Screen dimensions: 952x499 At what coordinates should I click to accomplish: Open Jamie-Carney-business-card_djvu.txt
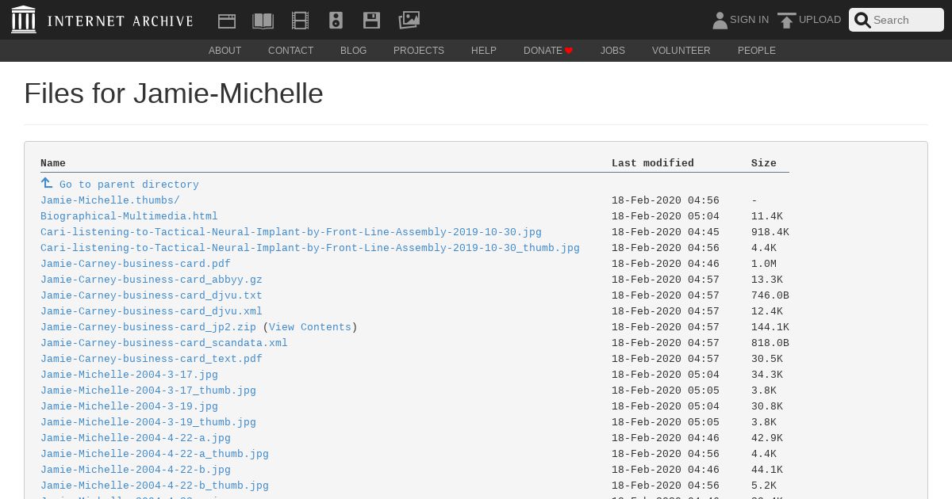tap(152, 295)
